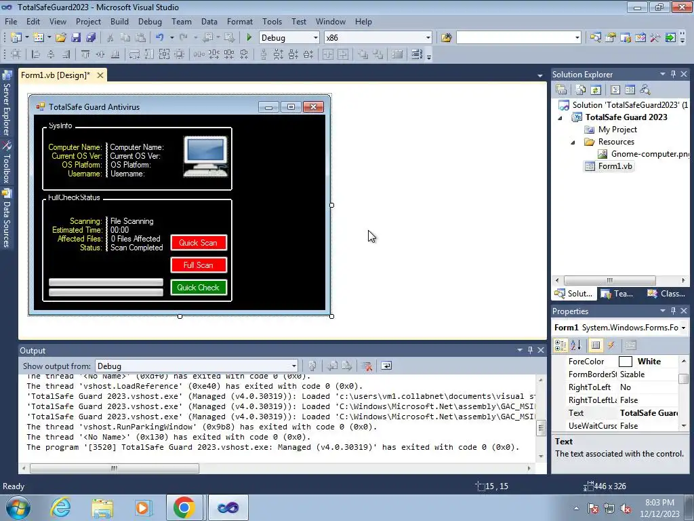Click the Output window horizontal scrollbar thumb
Viewport: 694px width, 521px height.
click(114, 468)
